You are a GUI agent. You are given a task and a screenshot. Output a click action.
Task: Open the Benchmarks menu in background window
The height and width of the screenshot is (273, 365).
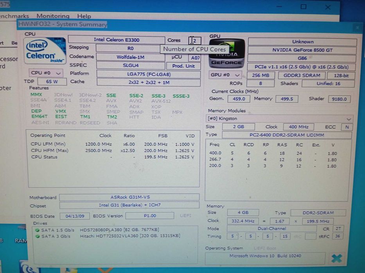click(x=14, y=16)
